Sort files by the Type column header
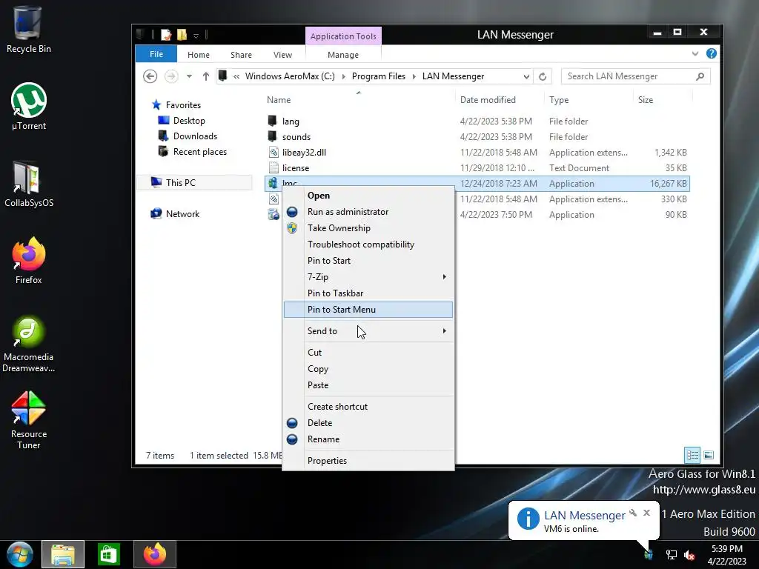 click(x=559, y=100)
